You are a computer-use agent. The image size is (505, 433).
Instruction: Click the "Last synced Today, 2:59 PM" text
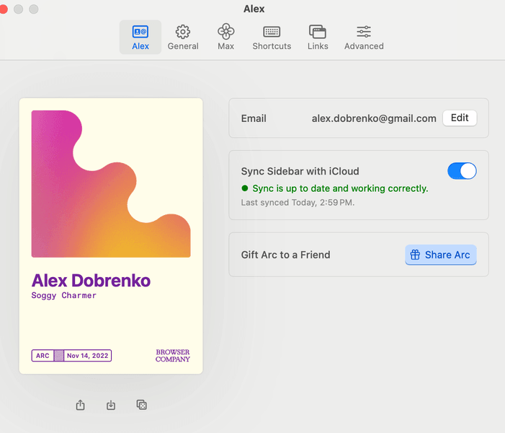click(x=298, y=203)
